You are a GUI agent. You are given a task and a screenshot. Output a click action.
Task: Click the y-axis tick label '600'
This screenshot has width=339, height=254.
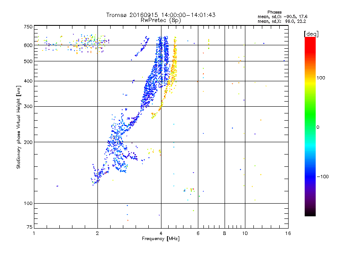(x=28, y=45)
